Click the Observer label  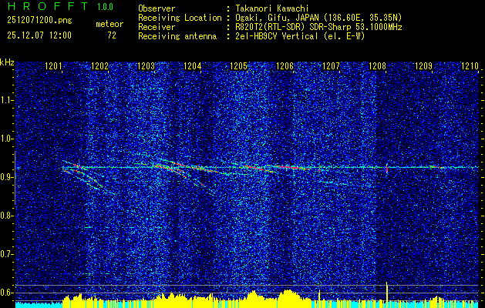click(157, 8)
